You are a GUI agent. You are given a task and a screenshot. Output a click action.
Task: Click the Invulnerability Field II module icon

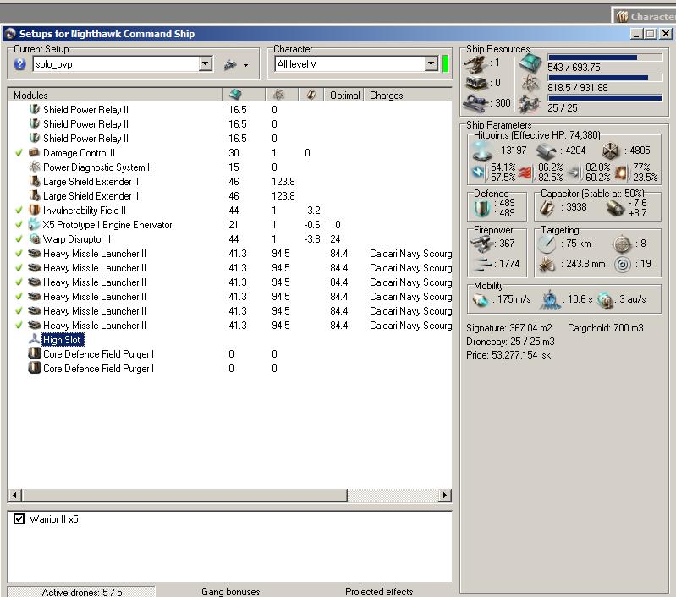(x=35, y=211)
